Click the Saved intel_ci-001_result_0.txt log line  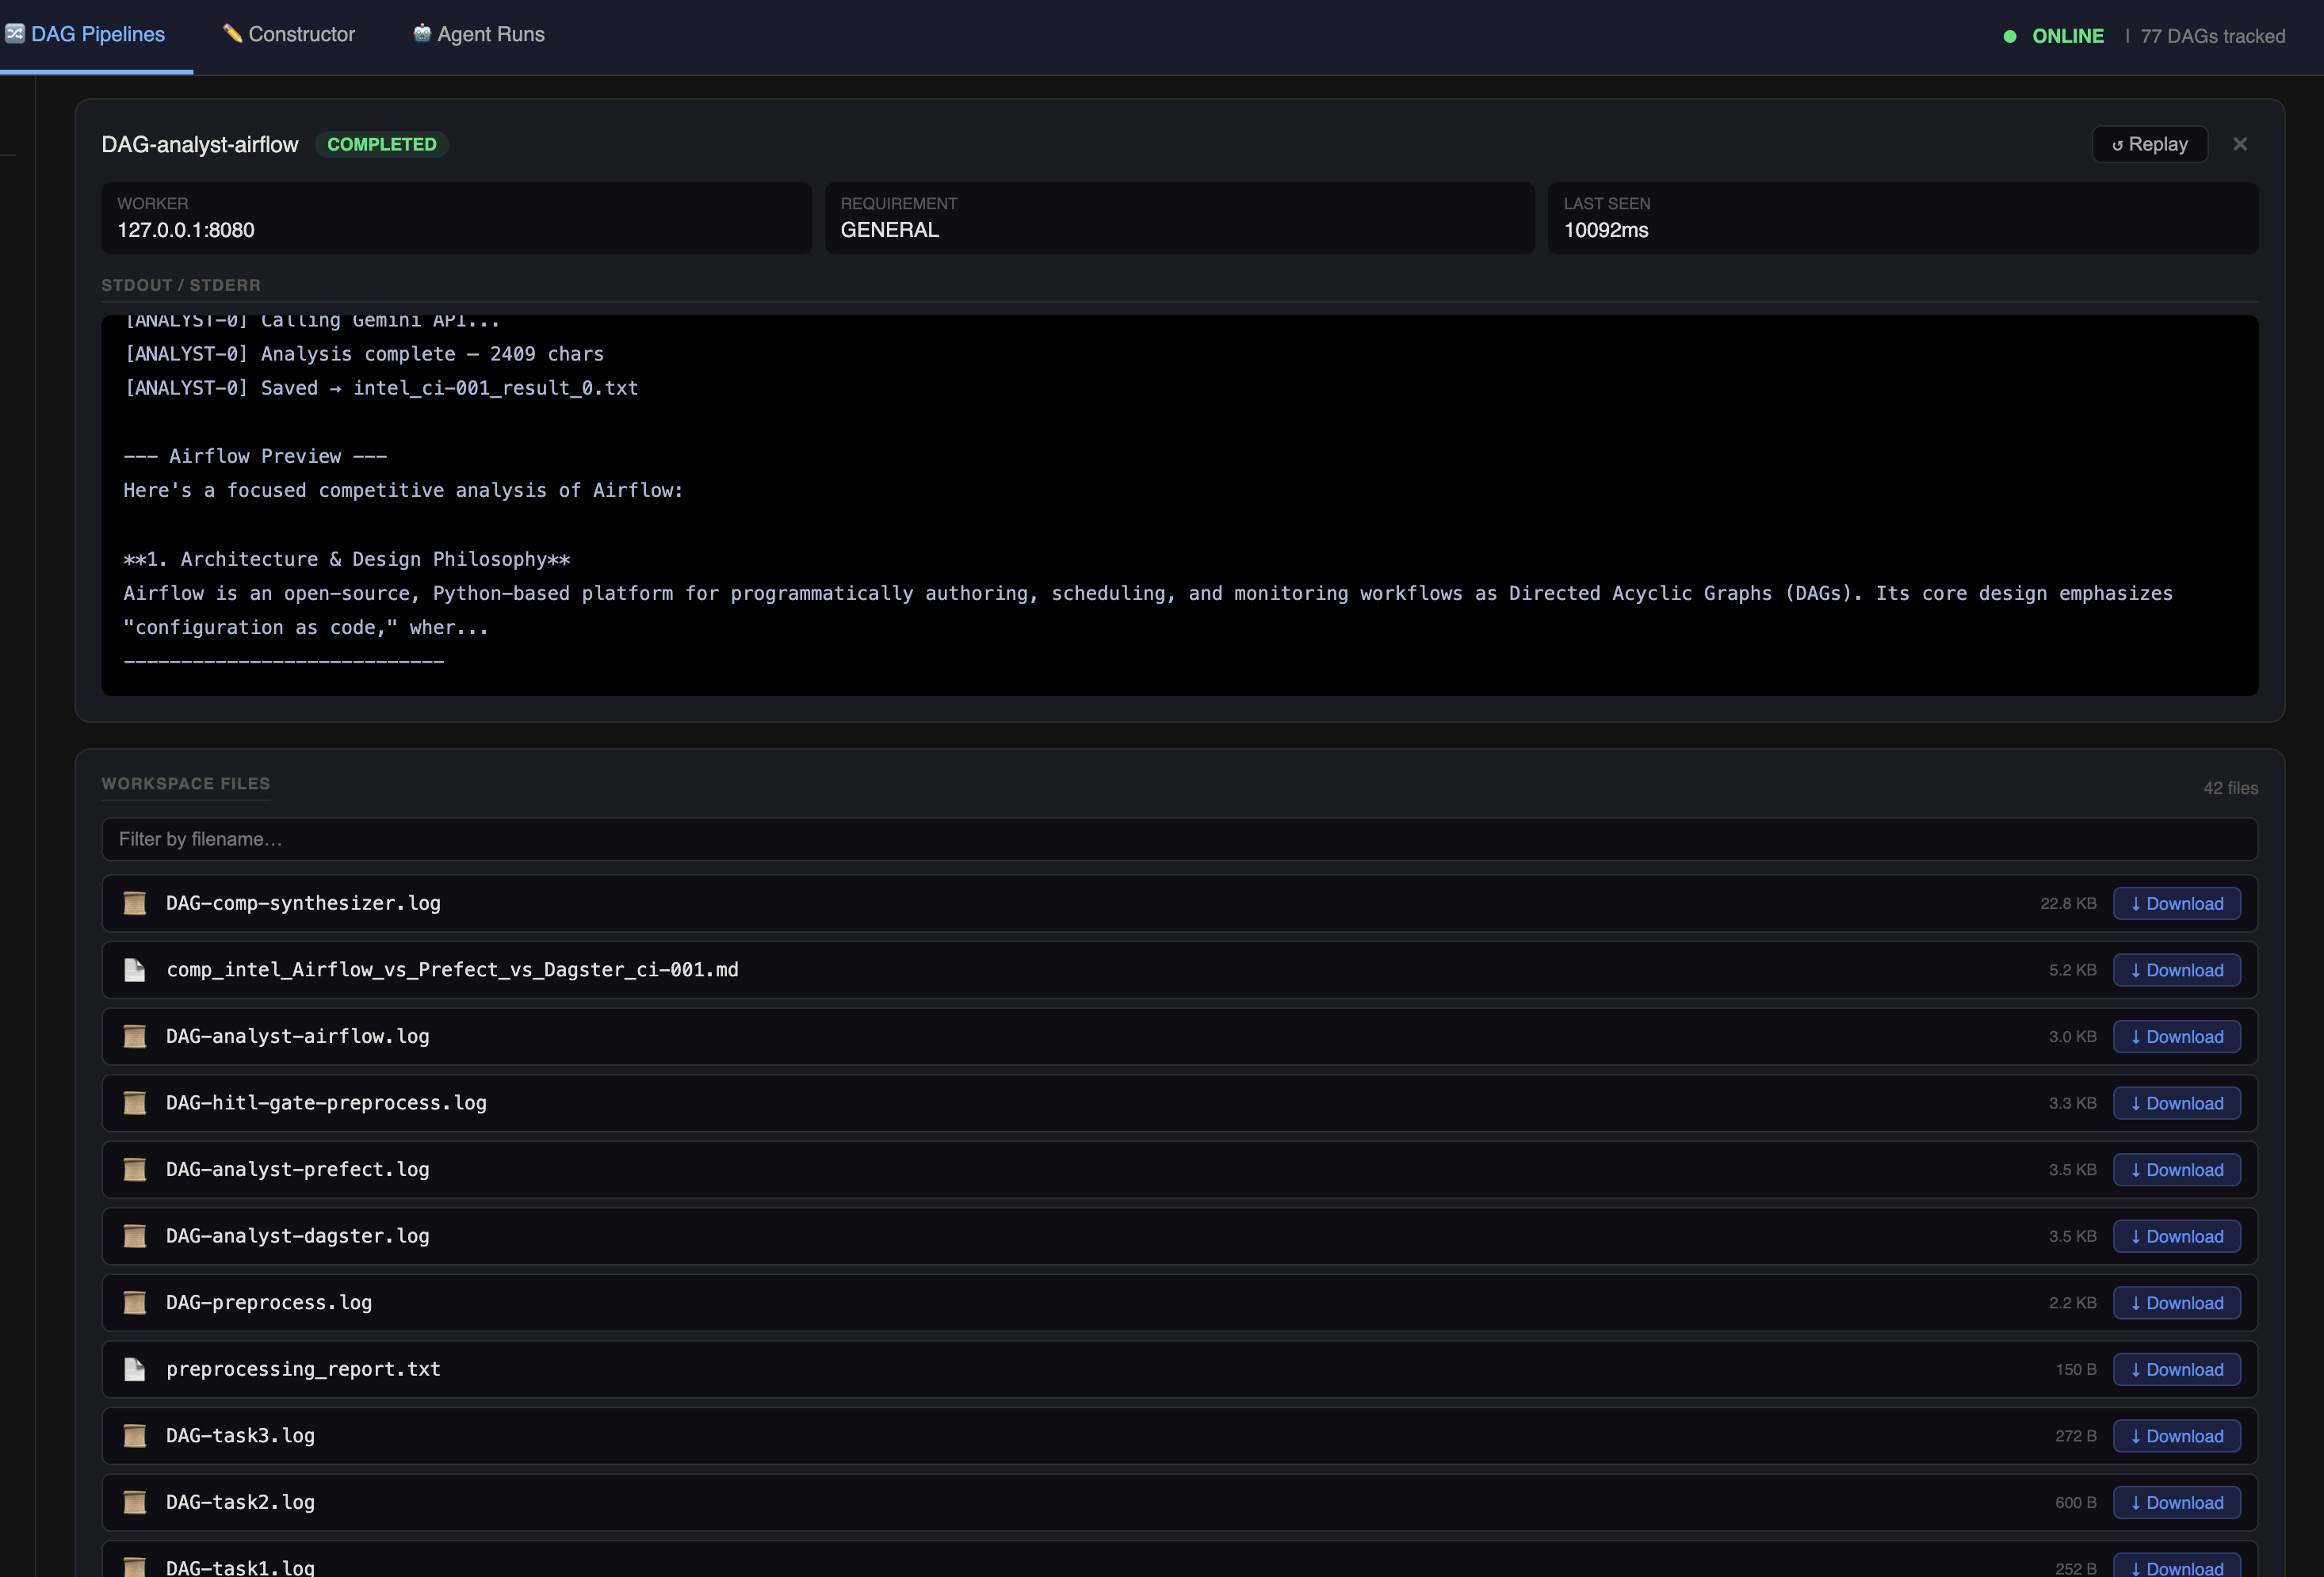tap(381, 388)
